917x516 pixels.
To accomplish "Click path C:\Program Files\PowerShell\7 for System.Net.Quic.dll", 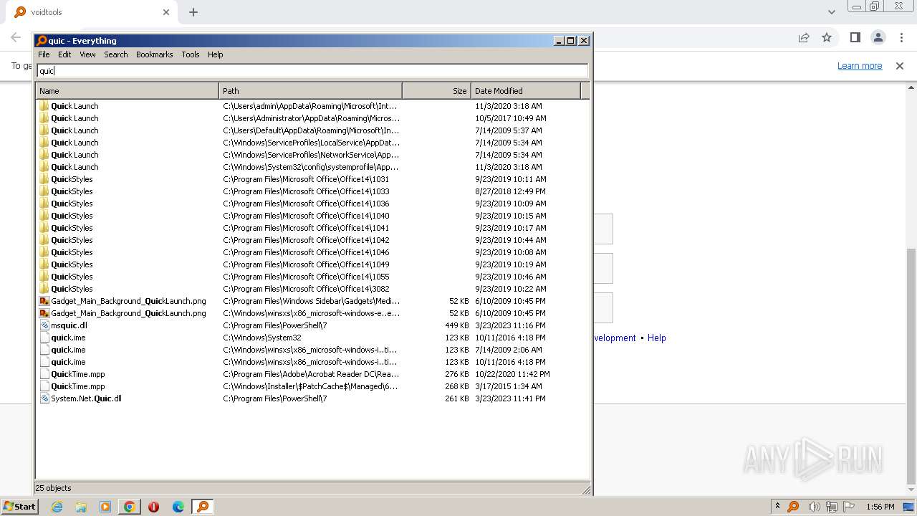I will tap(275, 398).
